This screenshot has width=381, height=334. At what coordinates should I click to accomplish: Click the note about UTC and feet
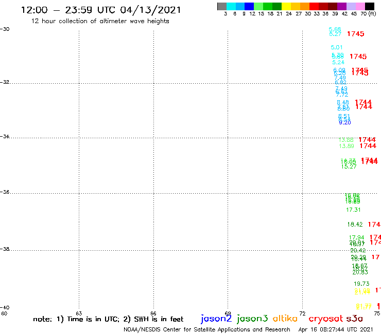click(108, 319)
